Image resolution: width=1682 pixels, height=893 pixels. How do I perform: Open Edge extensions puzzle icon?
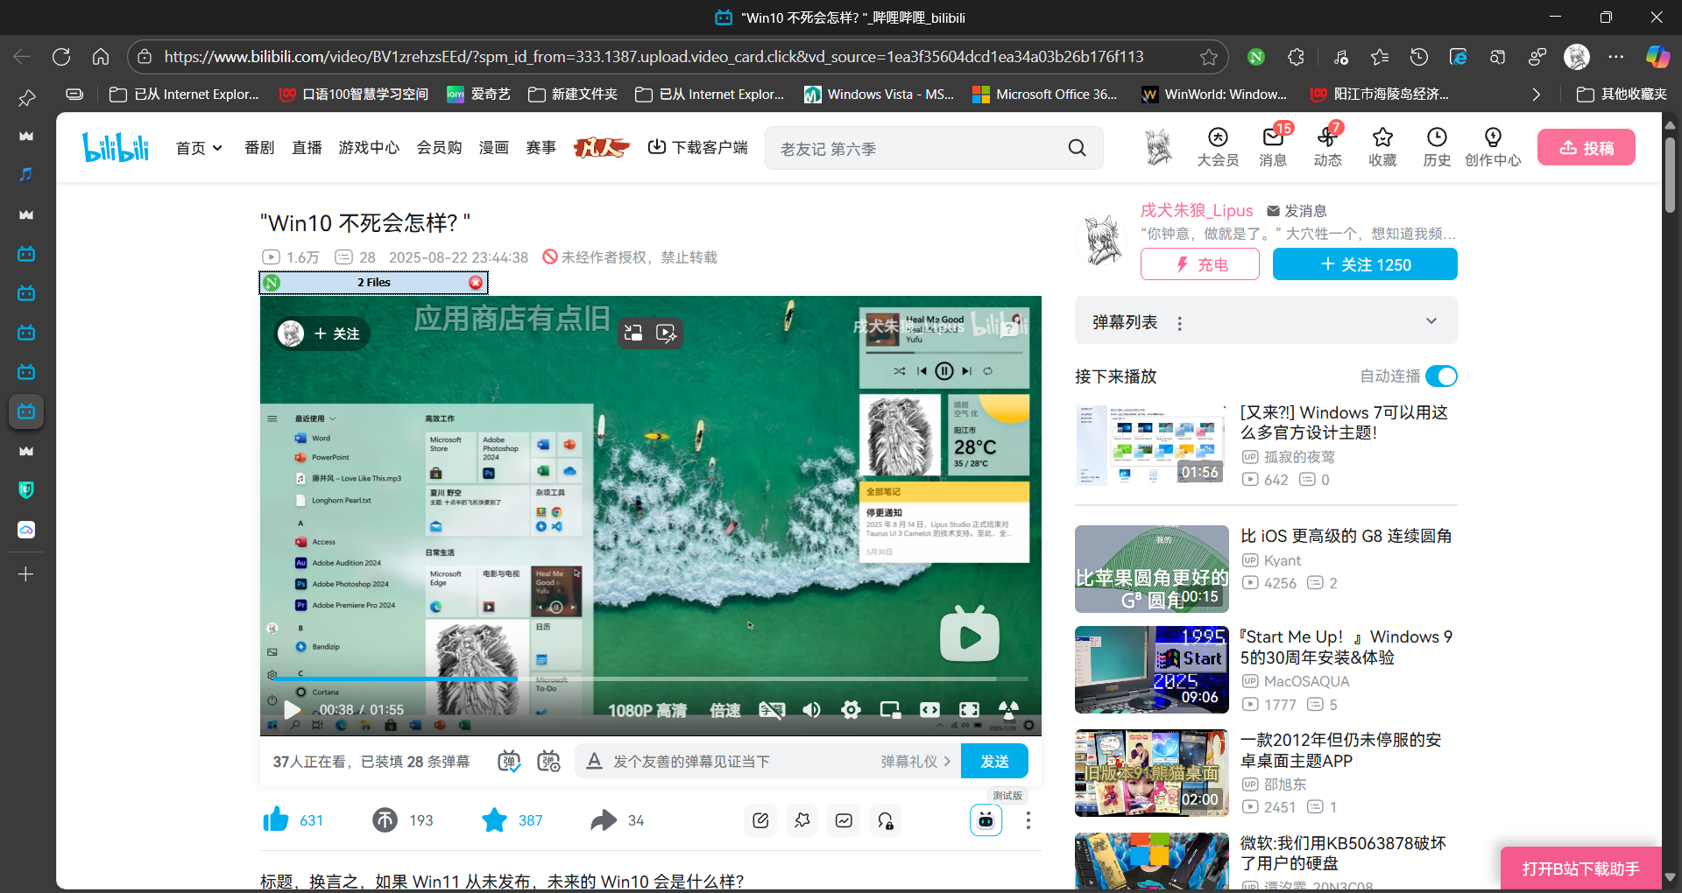click(x=1296, y=57)
